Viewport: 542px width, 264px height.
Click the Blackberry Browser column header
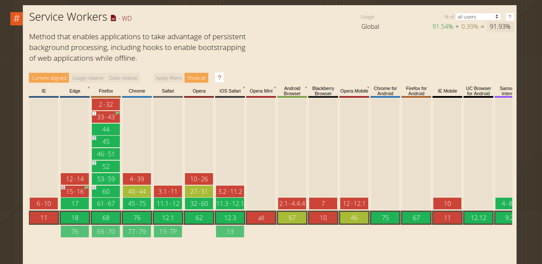click(x=323, y=91)
